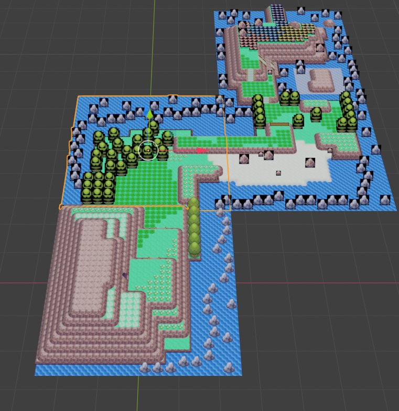Click the white view-plane circle of the move gizmo
The image size is (399, 411).
tap(148, 150)
